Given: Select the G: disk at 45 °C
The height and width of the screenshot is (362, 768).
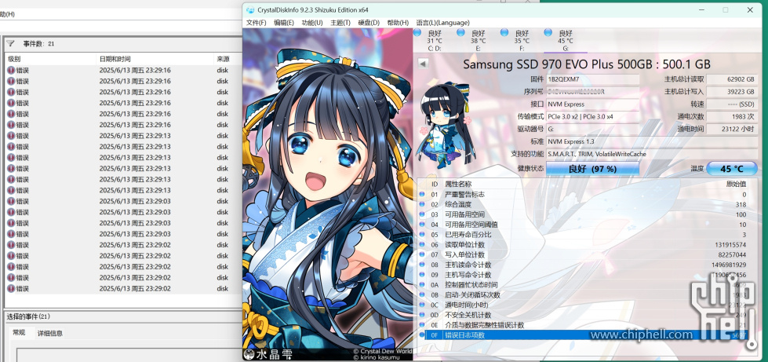Looking at the screenshot, I should (566, 40).
